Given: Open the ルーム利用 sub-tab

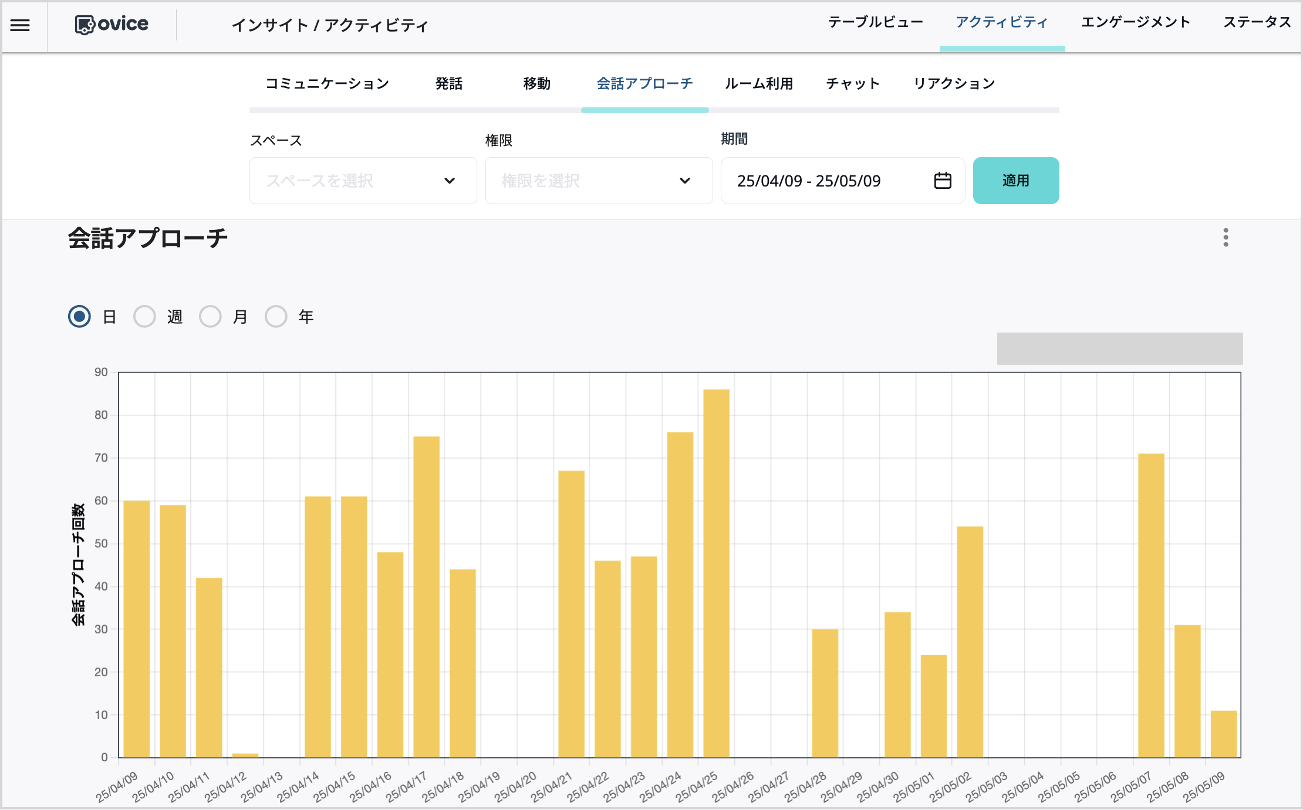Looking at the screenshot, I should pyautogui.click(x=759, y=84).
